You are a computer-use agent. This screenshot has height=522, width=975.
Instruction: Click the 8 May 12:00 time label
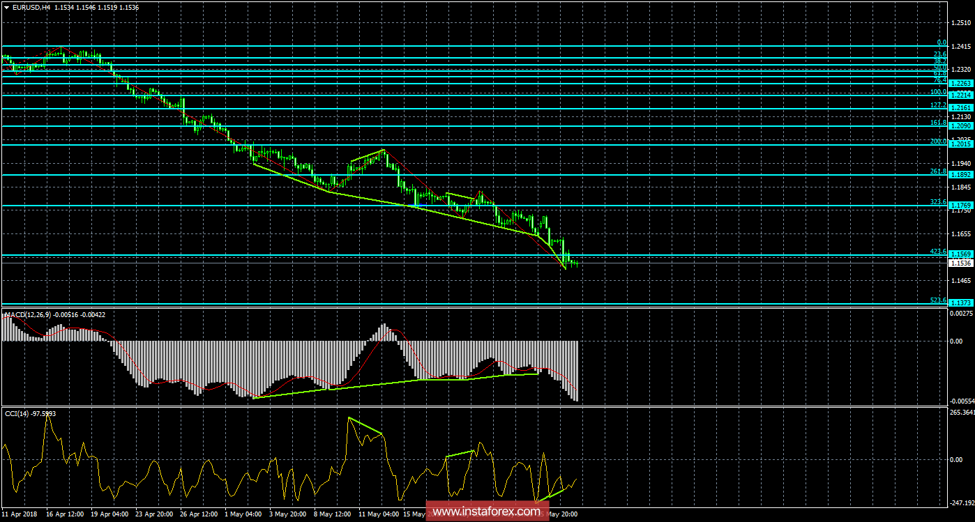[333, 514]
